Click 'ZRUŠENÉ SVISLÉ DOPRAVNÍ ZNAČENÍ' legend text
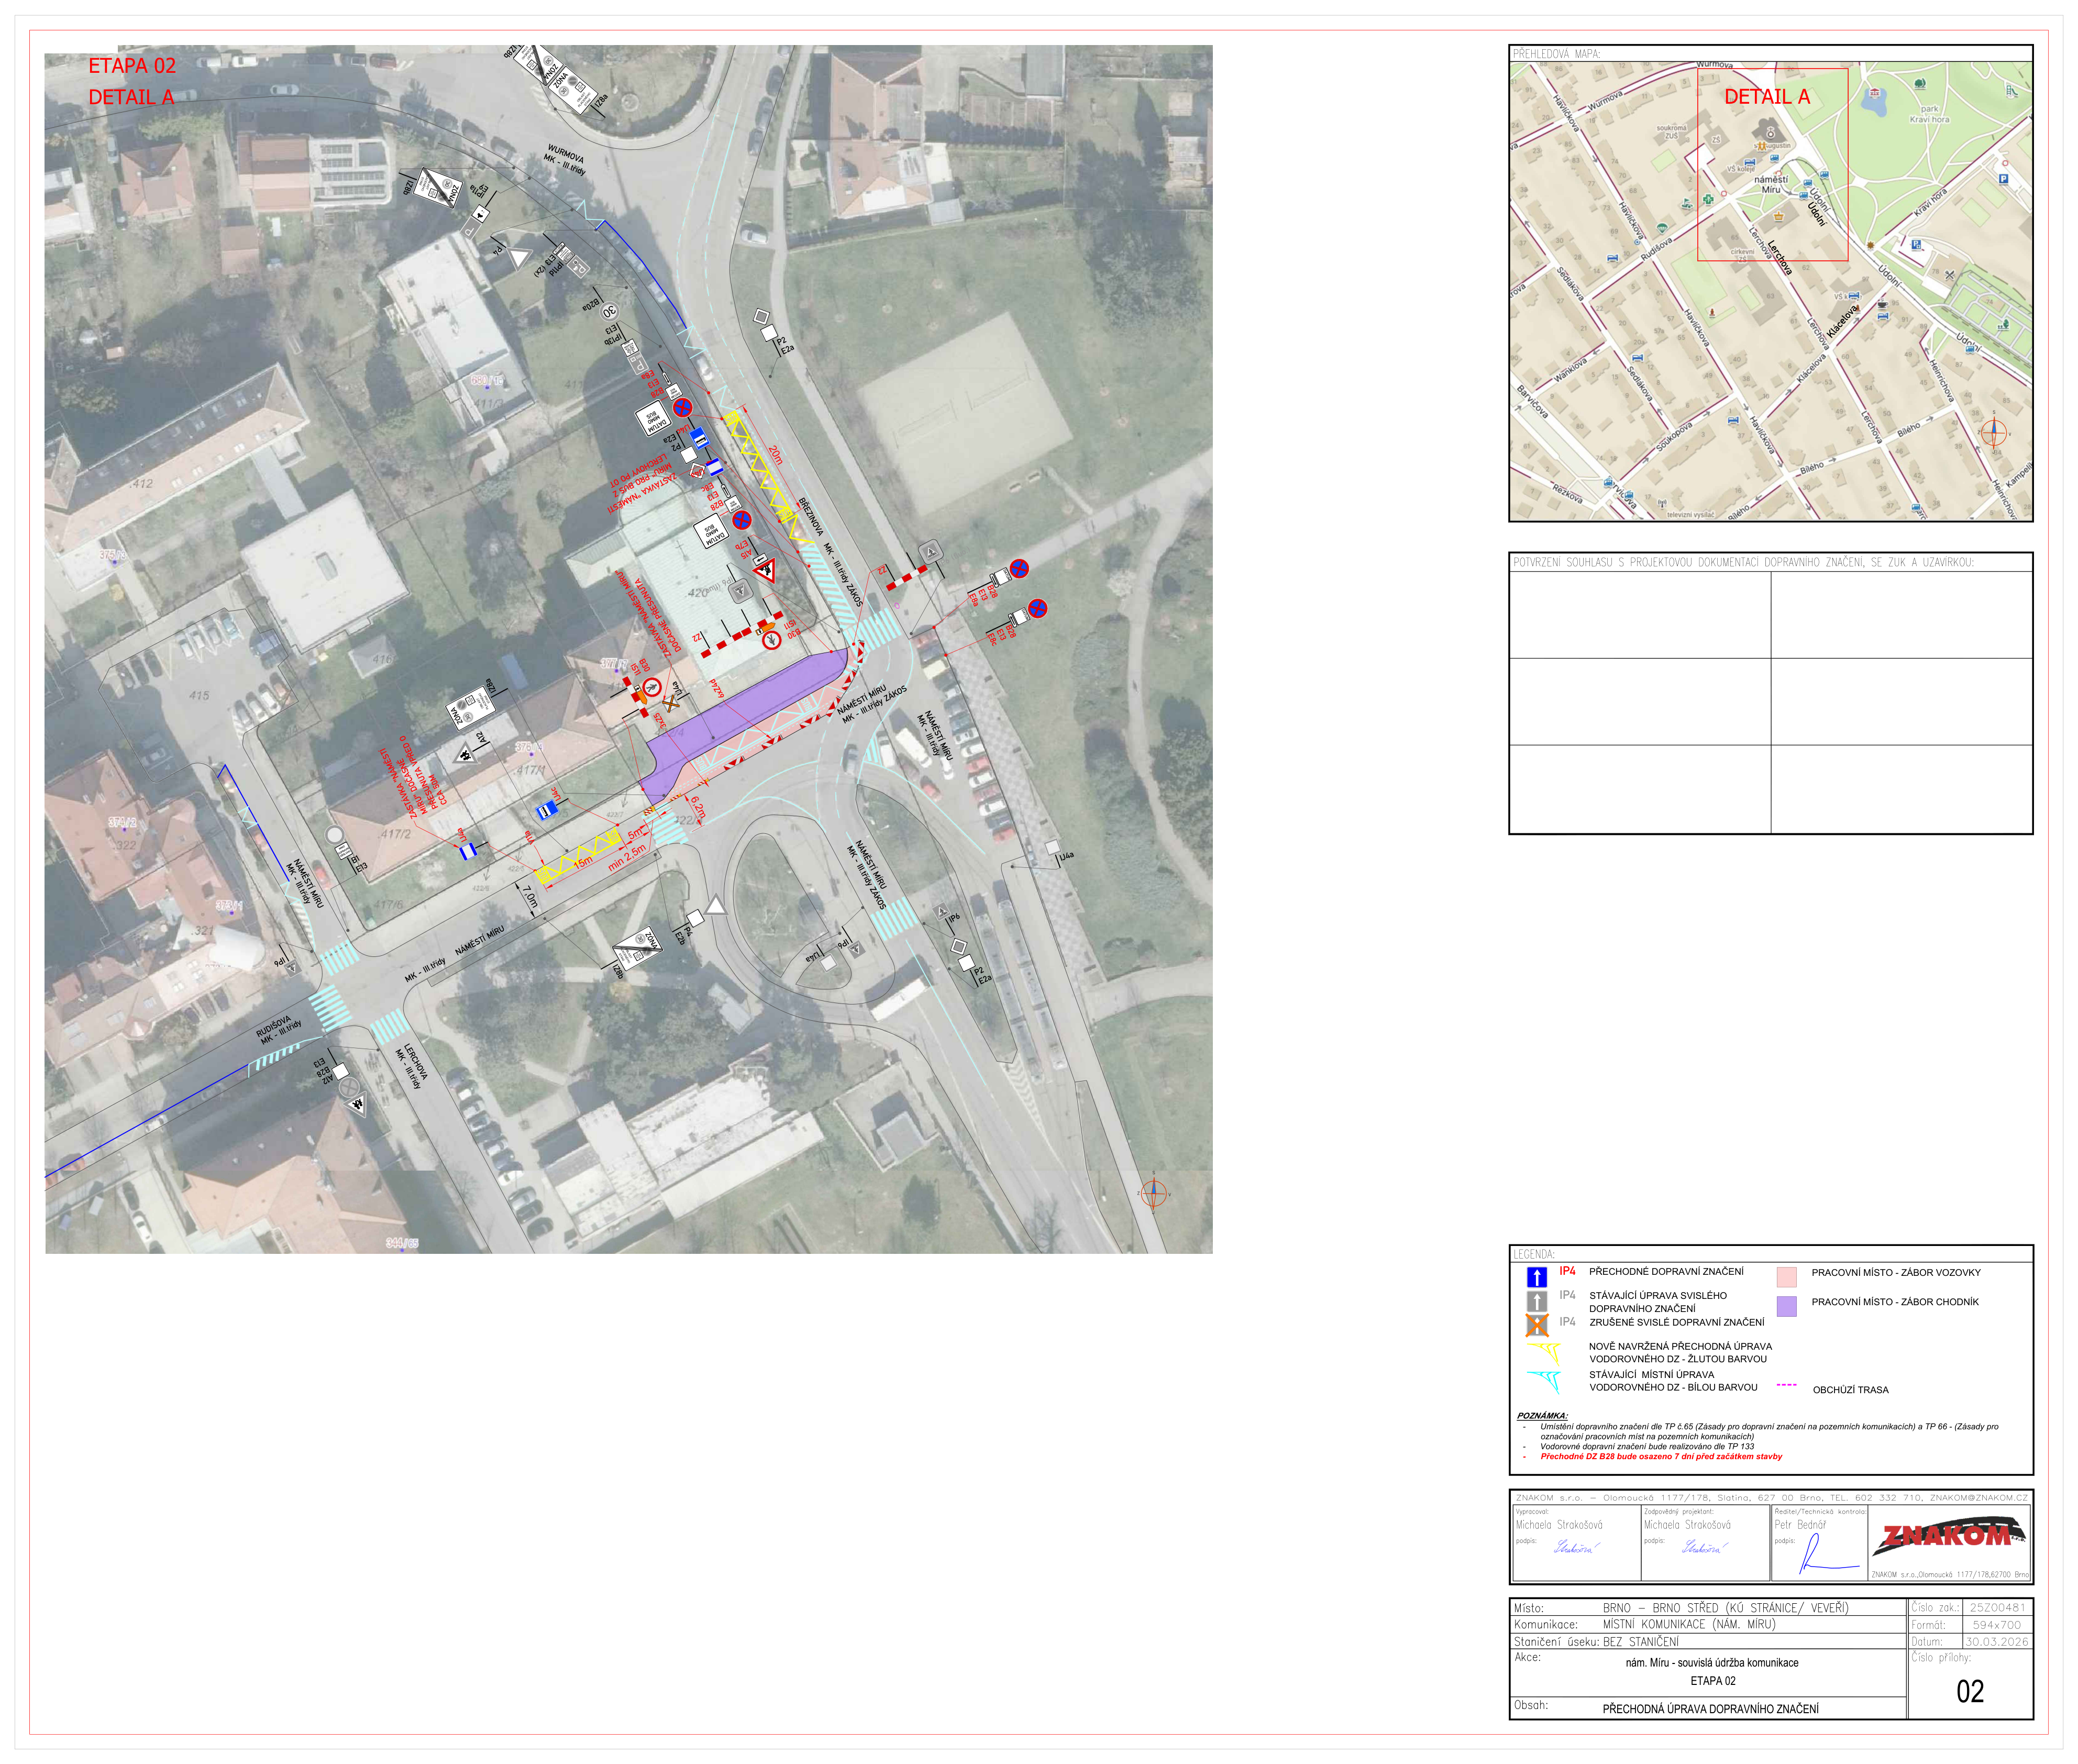Image resolution: width=2078 pixels, height=1764 pixels. click(x=1677, y=1322)
